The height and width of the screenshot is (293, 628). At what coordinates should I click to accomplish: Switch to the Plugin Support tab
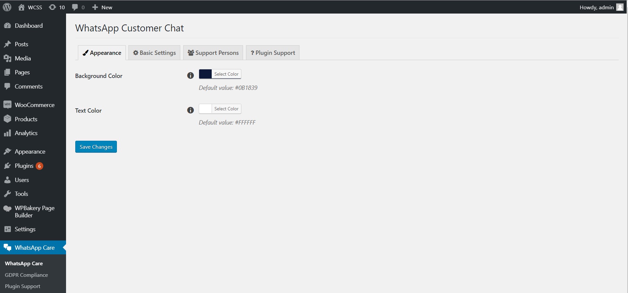coord(273,53)
